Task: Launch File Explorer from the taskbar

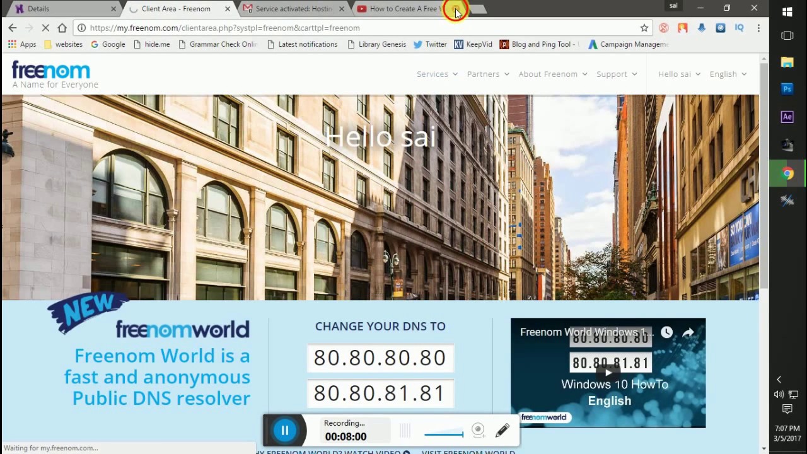Action: coord(787,62)
